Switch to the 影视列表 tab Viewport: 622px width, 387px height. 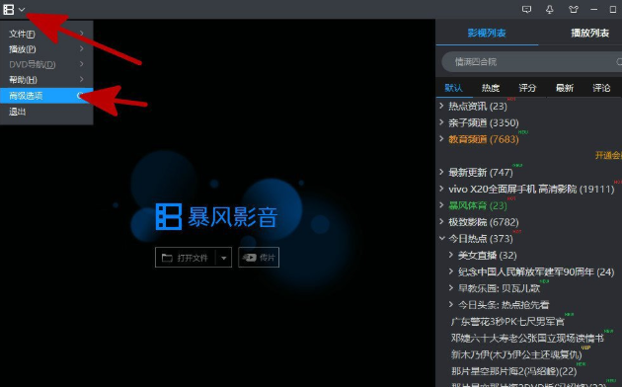point(487,33)
